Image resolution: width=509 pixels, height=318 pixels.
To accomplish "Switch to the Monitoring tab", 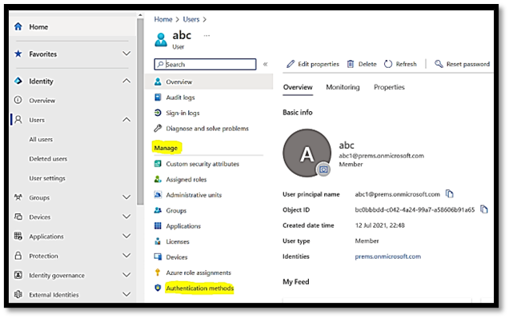I will coord(343,87).
